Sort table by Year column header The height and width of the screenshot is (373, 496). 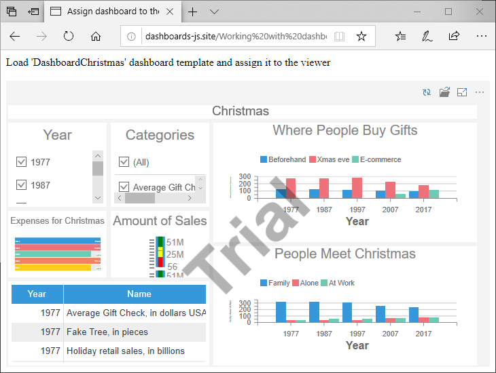click(x=37, y=294)
